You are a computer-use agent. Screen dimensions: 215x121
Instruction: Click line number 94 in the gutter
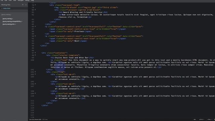(x=33, y=46)
